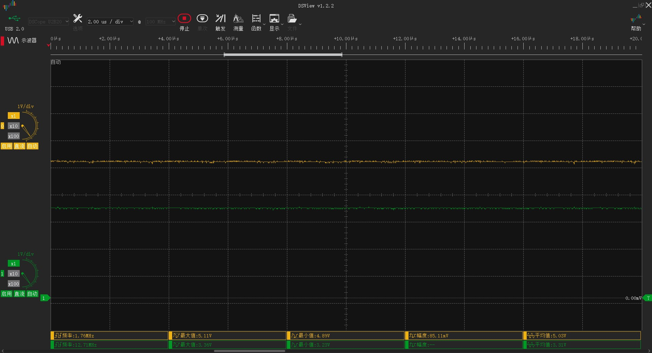The image size is (652, 353).
Task: Click green channel frequency 12.71MHz measurement
Action: (x=109, y=345)
